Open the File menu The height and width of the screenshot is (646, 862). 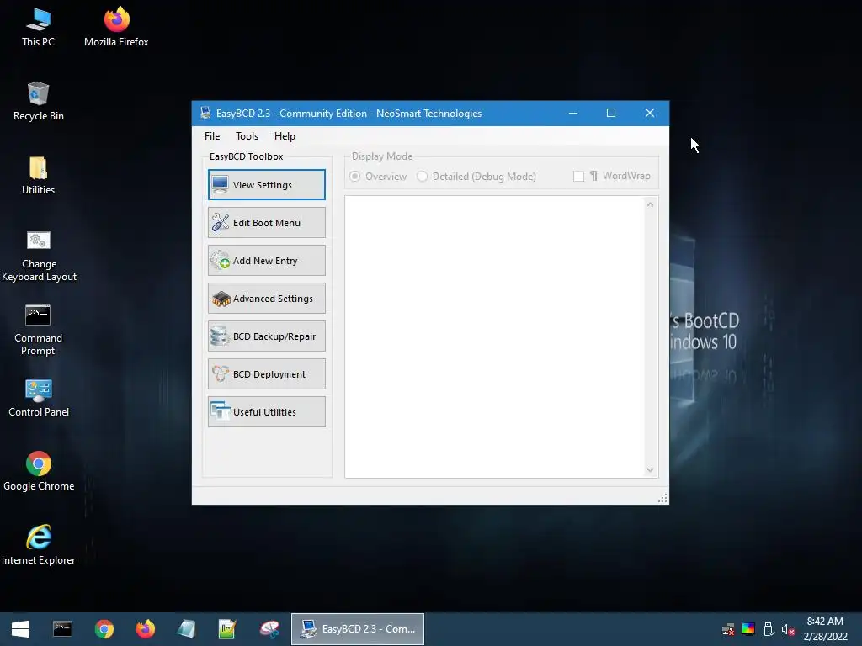point(212,136)
